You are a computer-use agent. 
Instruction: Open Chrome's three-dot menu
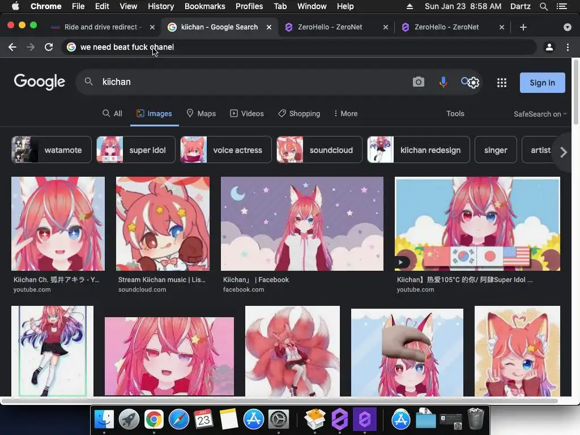568,47
